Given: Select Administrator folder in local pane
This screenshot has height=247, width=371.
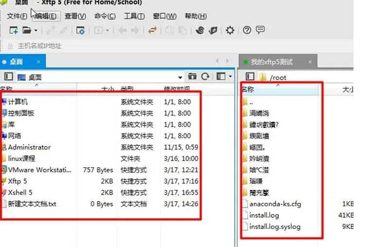Looking at the screenshot, I should pos(29,147).
